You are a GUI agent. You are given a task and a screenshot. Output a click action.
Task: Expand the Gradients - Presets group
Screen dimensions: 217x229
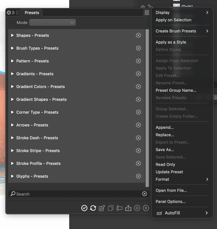pos(13,74)
